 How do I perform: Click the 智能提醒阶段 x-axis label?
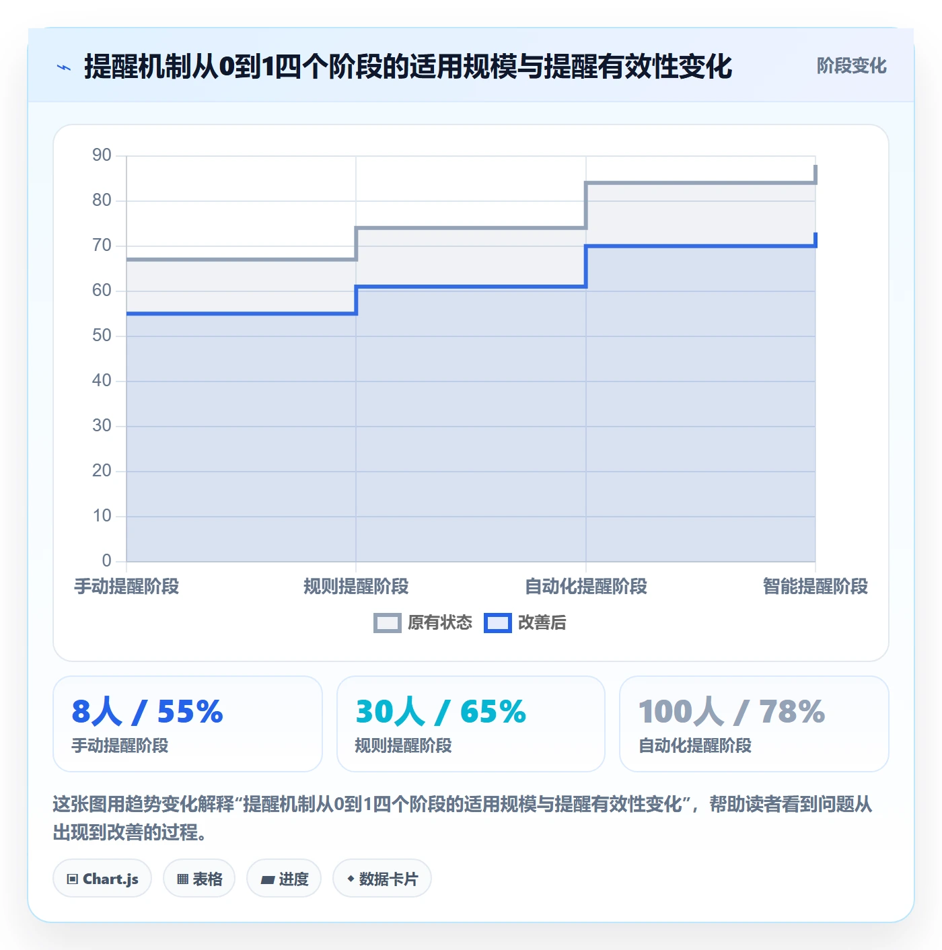[x=816, y=587]
